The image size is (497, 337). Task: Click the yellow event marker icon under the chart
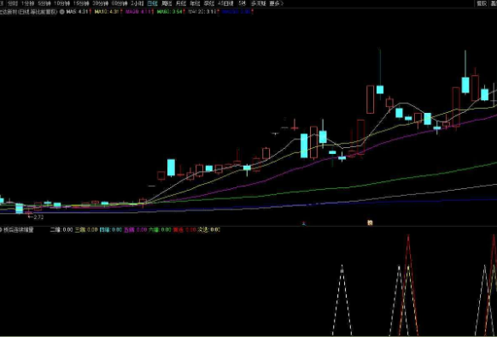(x=370, y=223)
